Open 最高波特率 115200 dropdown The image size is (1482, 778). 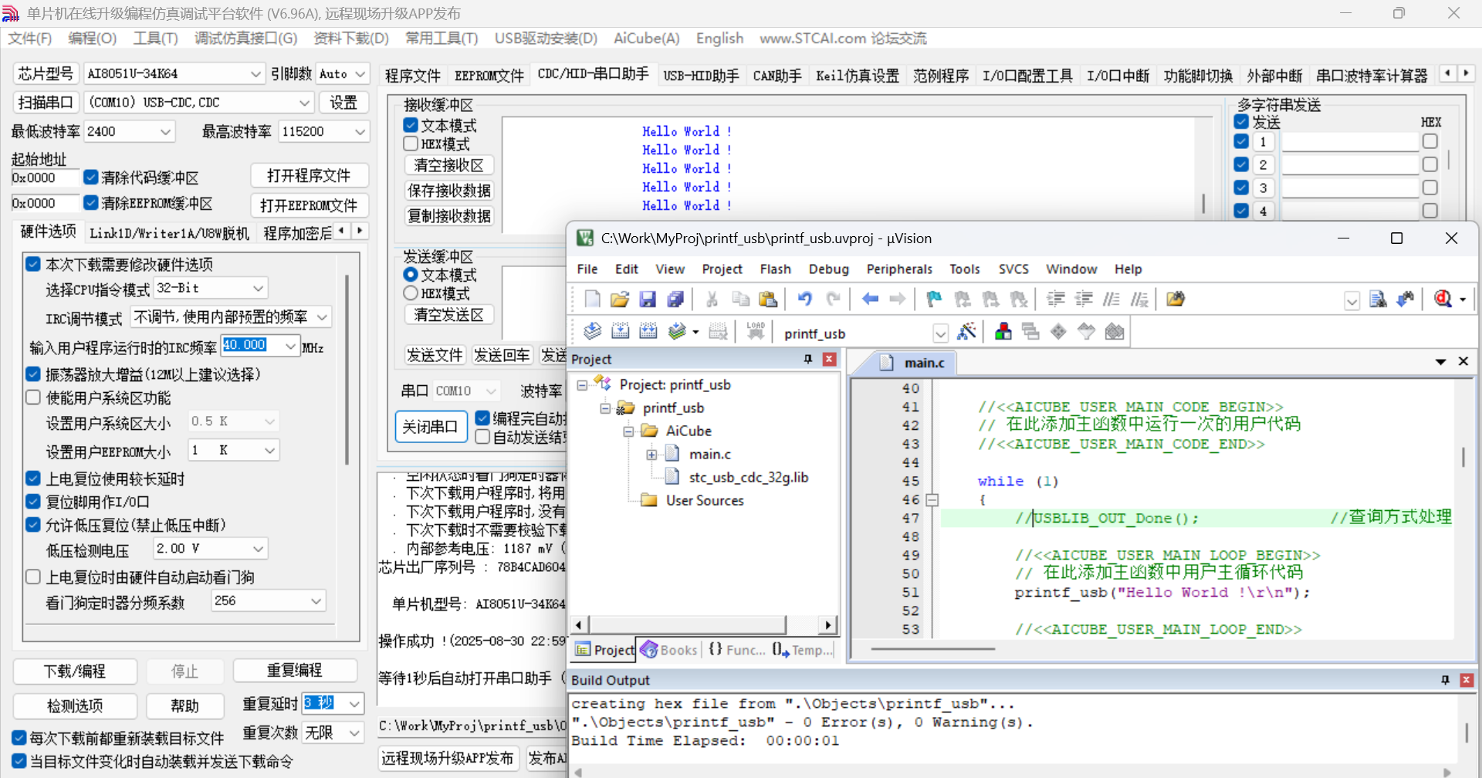point(360,132)
